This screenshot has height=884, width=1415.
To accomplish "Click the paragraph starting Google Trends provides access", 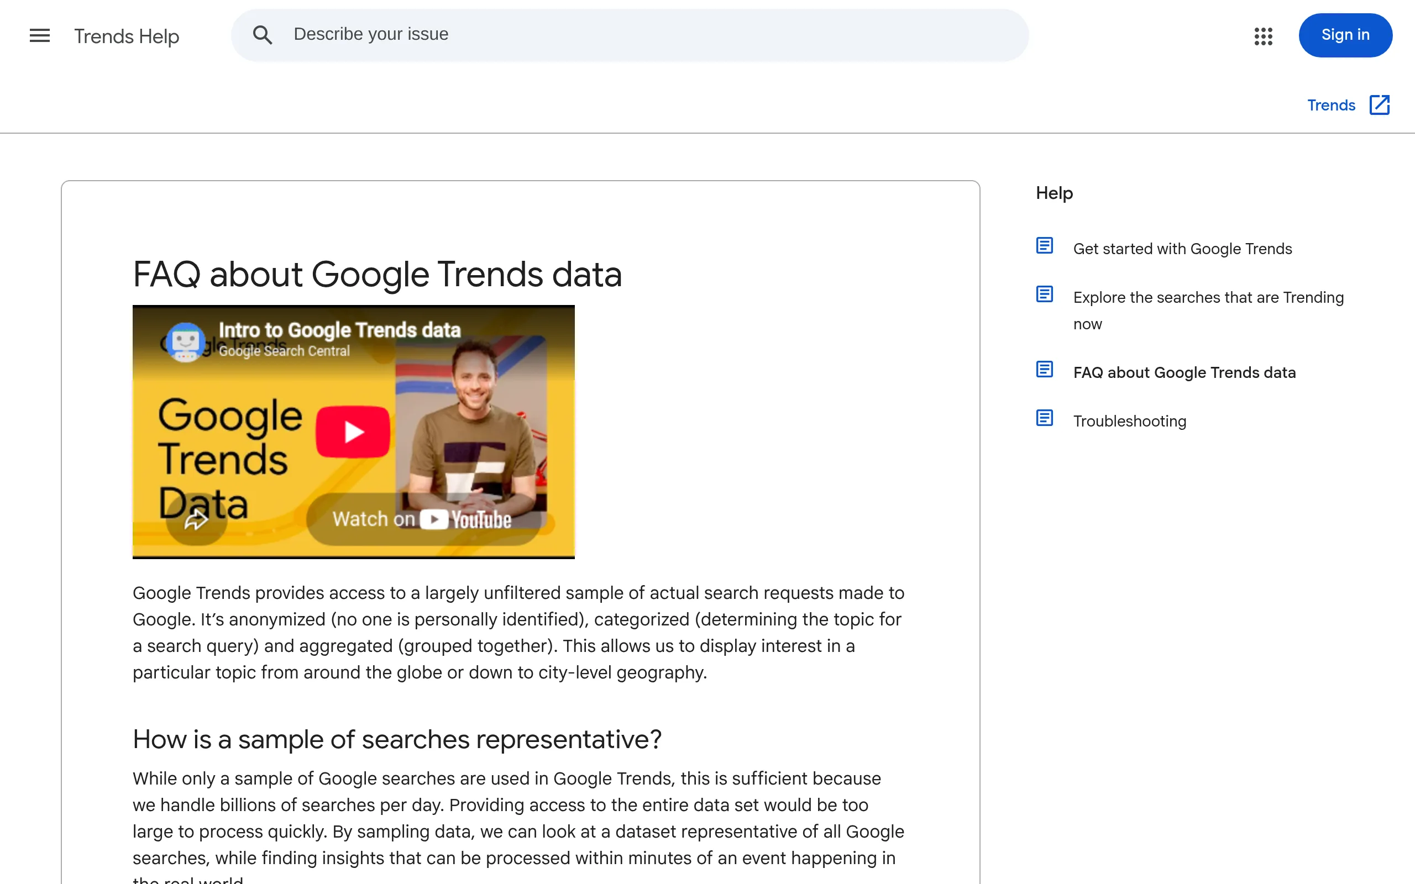I will pyautogui.click(x=518, y=633).
